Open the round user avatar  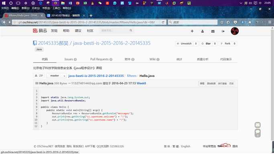click(235, 31)
